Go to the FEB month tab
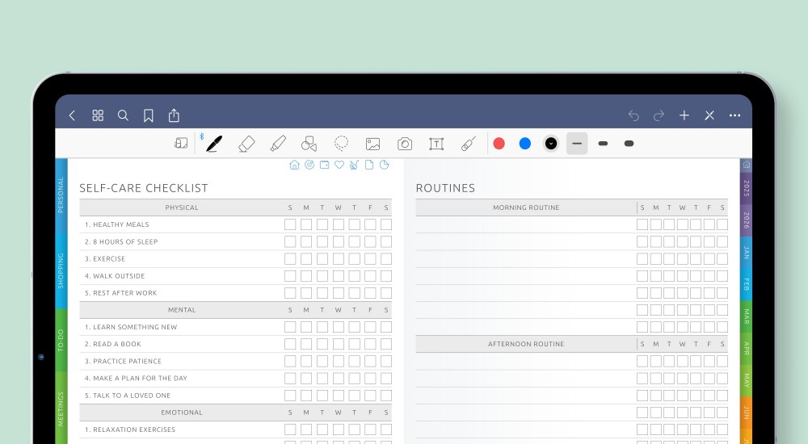The width and height of the screenshot is (808, 444). tap(746, 284)
